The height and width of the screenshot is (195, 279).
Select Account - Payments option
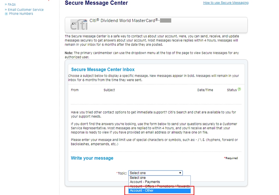click(x=159, y=182)
